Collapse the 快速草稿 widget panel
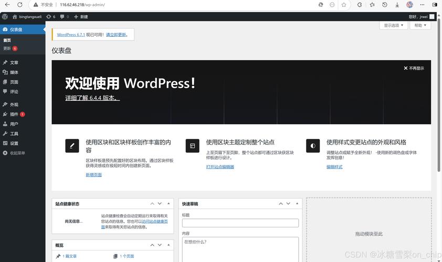Screen dimensions: 442x262 pos(297,203)
